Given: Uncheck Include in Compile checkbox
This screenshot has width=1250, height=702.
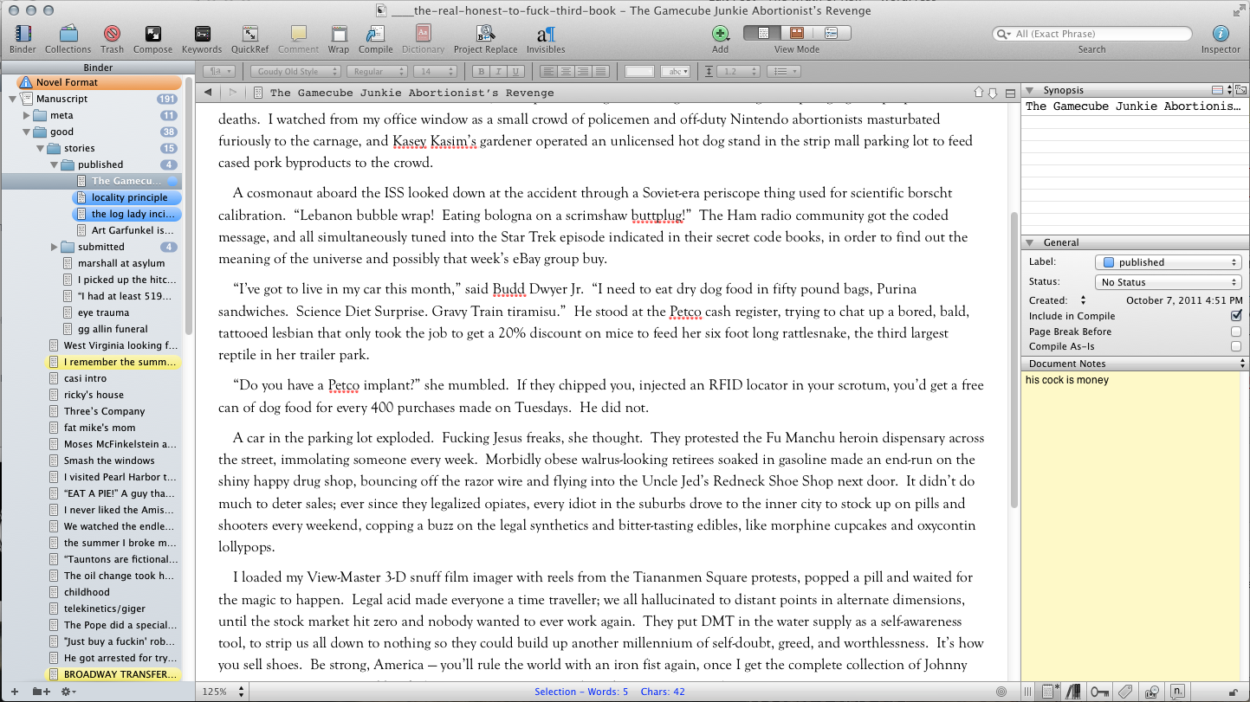Looking at the screenshot, I should [x=1235, y=316].
